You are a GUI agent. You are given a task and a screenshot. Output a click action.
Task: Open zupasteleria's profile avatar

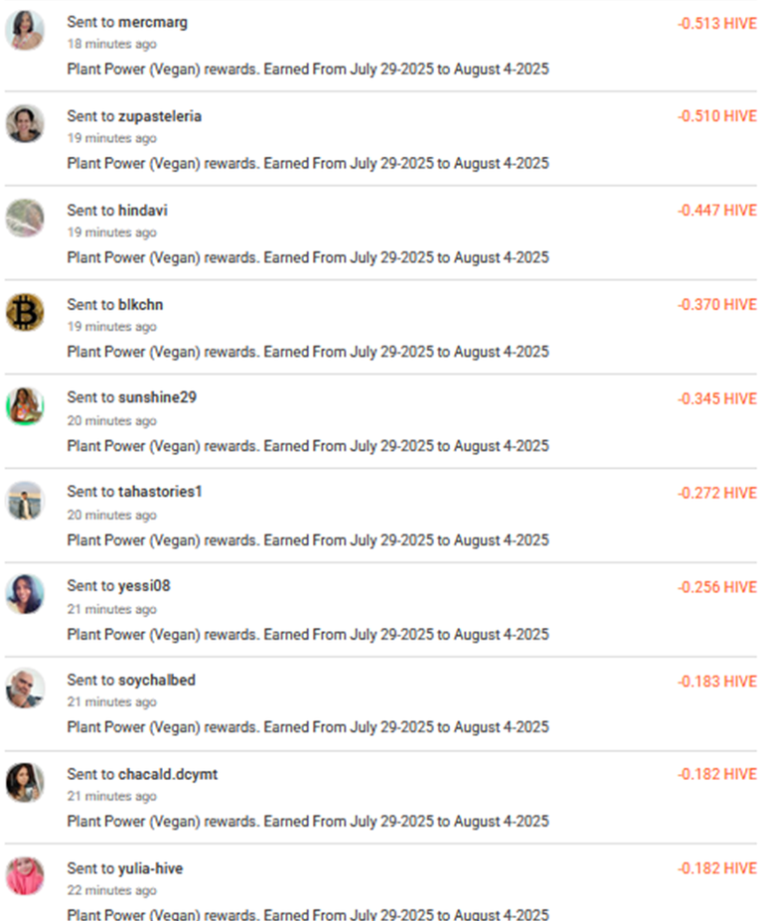click(25, 124)
